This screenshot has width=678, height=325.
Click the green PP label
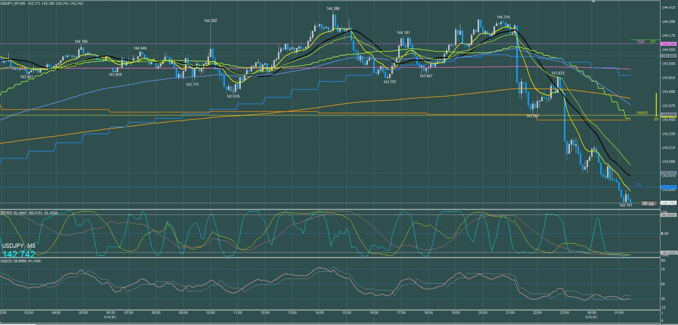coord(653,42)
